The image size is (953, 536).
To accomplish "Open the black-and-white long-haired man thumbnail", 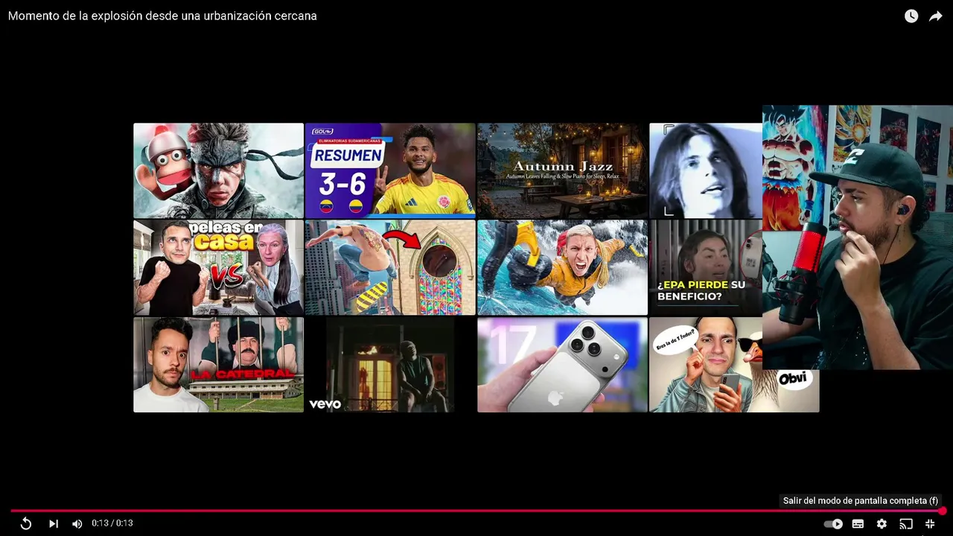I will pos(706,170).
